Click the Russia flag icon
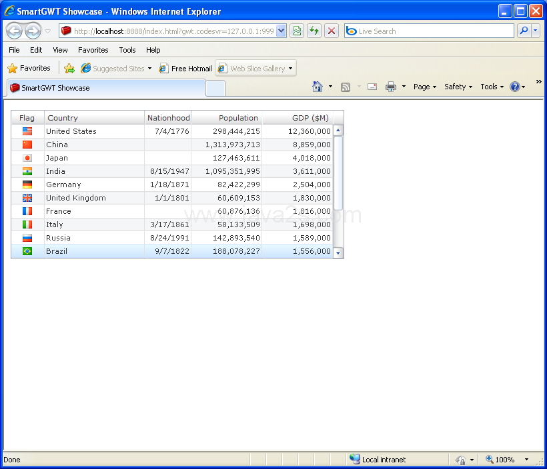 point(27,238)
